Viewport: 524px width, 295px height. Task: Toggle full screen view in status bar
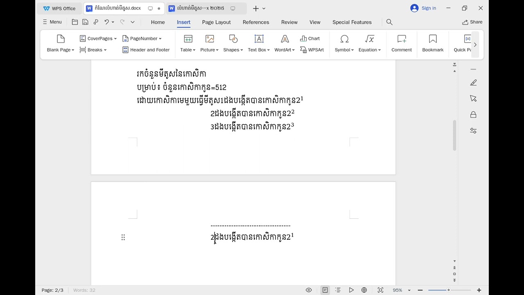380,290
